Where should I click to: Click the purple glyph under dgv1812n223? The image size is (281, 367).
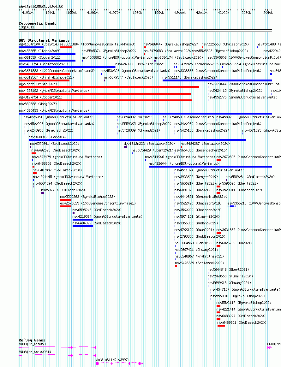click(126, 147)
